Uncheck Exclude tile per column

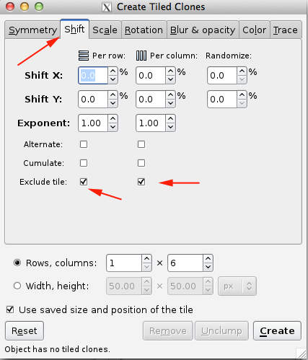(141, 182)
